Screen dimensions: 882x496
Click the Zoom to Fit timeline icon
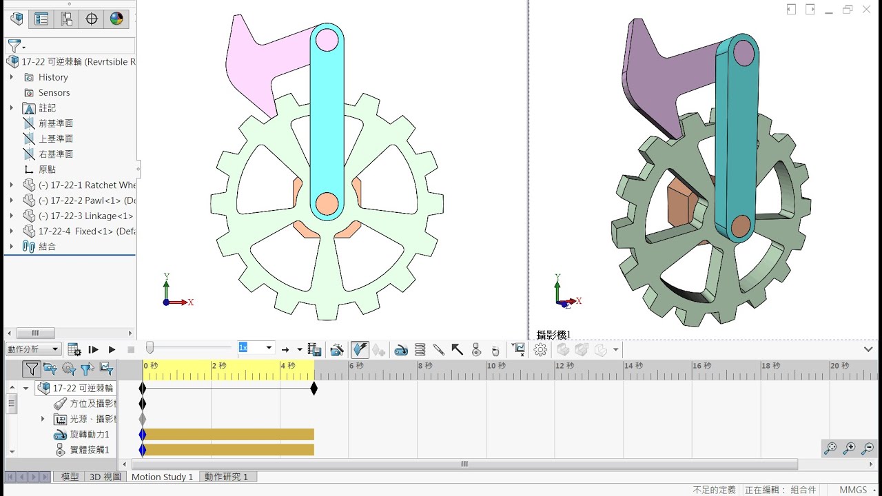point(831,448)
